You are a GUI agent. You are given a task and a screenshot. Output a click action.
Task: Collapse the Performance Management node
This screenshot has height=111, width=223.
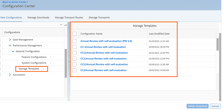(x=10, y=46)
